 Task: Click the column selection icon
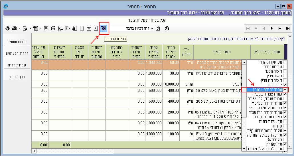point(103,28)
